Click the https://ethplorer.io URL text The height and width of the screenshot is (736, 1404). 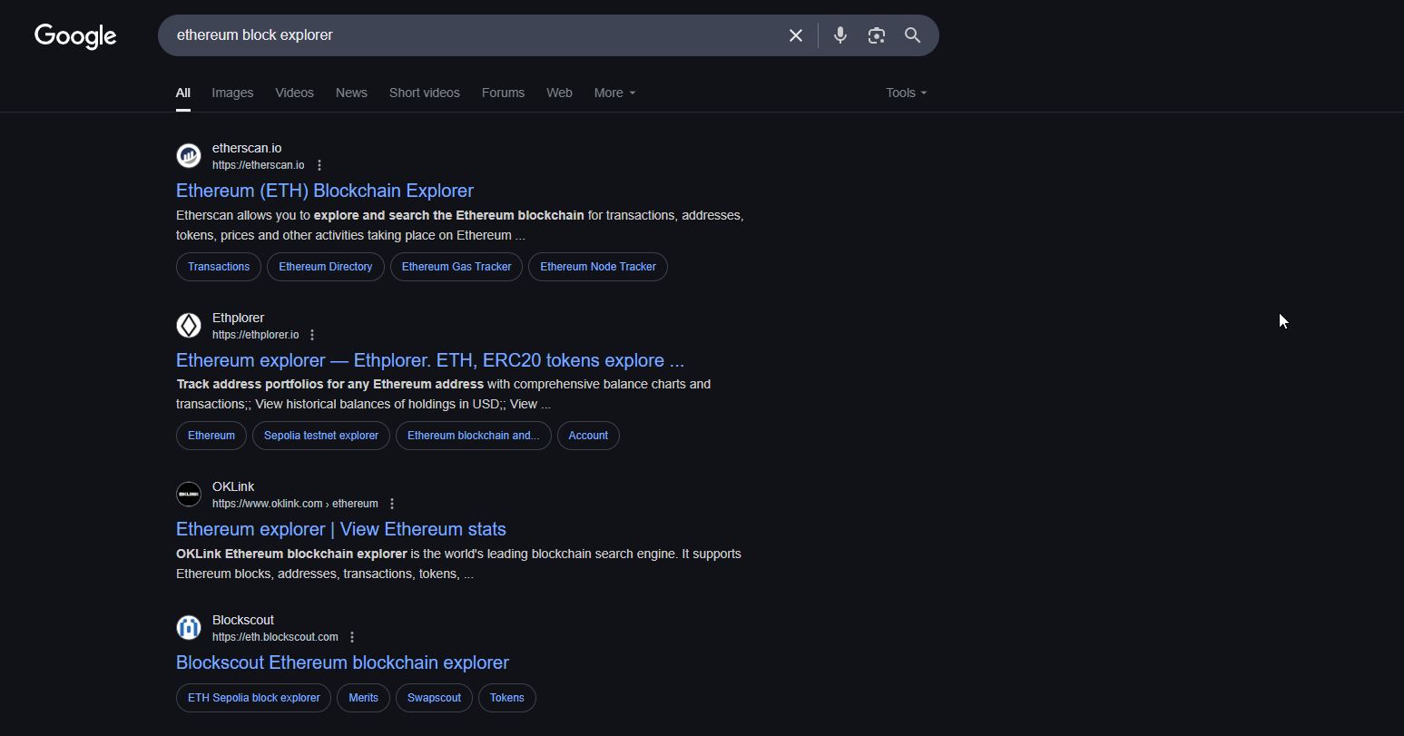click(255, 335)
